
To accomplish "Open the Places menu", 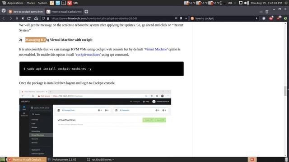I will pyautogui.click(x=31, y=3).
